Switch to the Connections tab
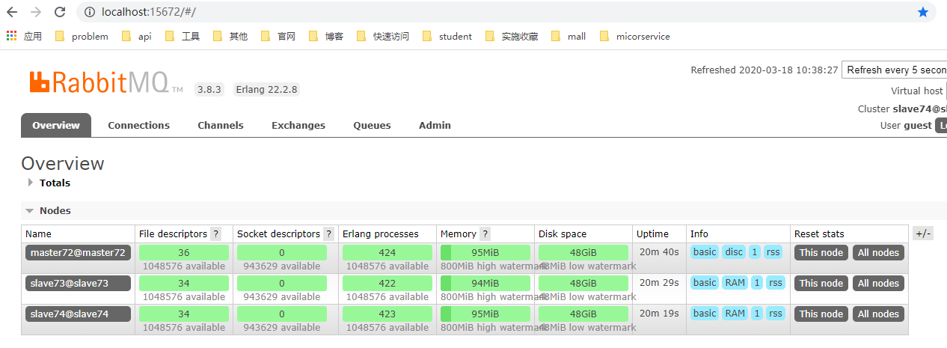 [138, 125]
